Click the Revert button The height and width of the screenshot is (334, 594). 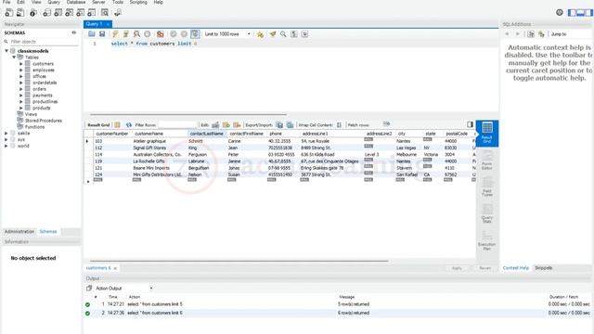[484, 268]
